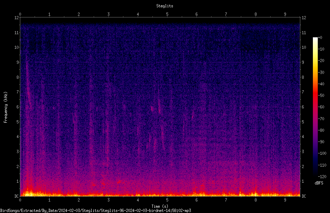Click the DC label on the left axis
The width and height of the screenshot is (330, 213).
tap(17, 196)
